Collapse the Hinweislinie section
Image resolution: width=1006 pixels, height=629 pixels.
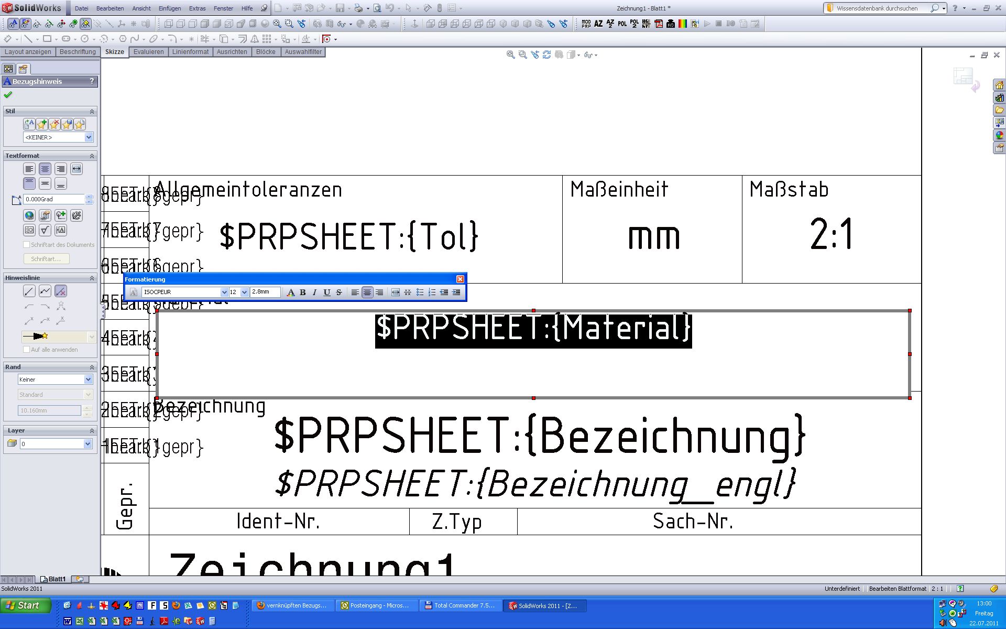(92, 278)
